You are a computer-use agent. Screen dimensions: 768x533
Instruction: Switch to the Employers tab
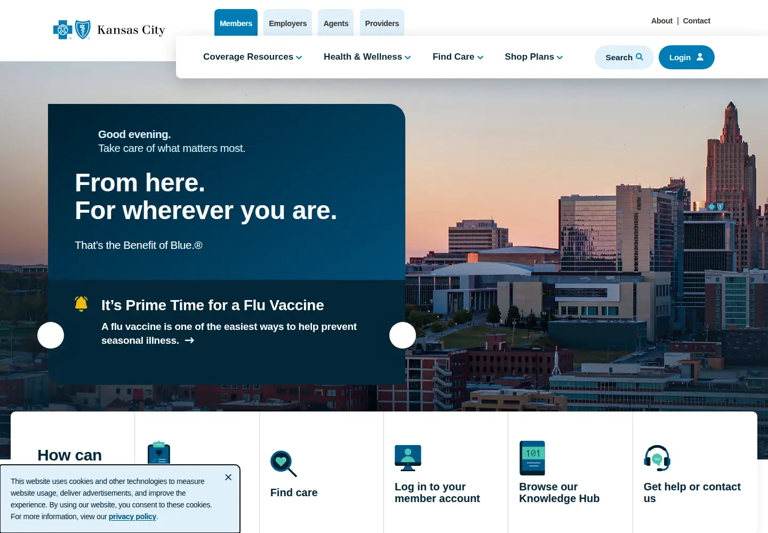(x=287, y=23)
